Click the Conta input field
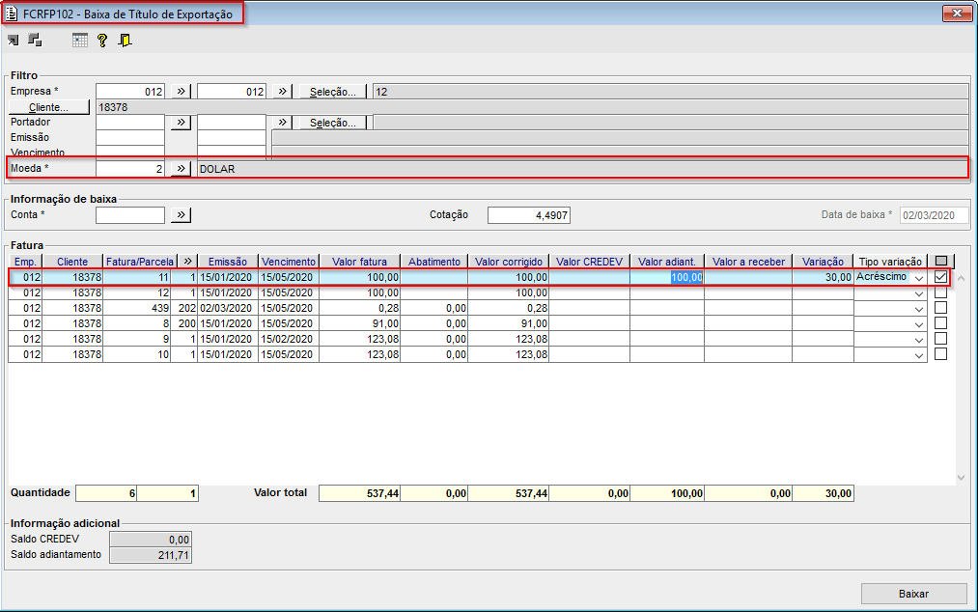The image size is (978, 612). point(130,215)
